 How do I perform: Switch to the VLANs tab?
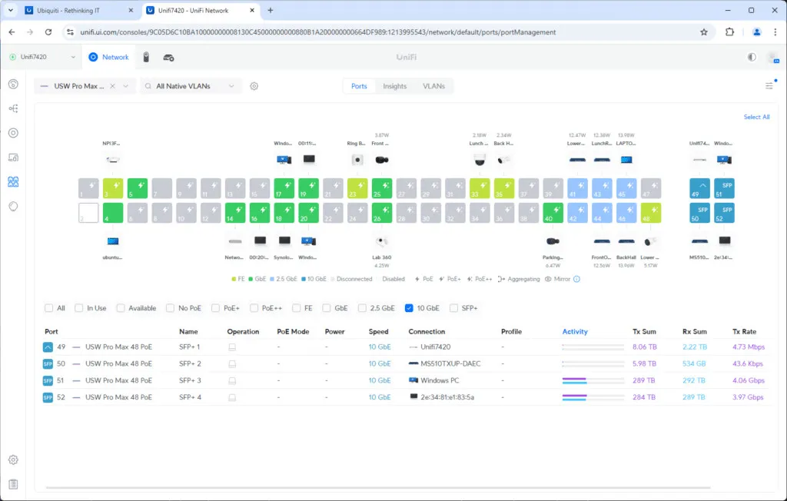pos(433,86)
